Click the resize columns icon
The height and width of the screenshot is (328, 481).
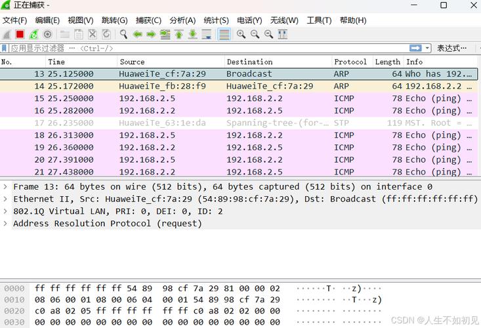[283, 34]
